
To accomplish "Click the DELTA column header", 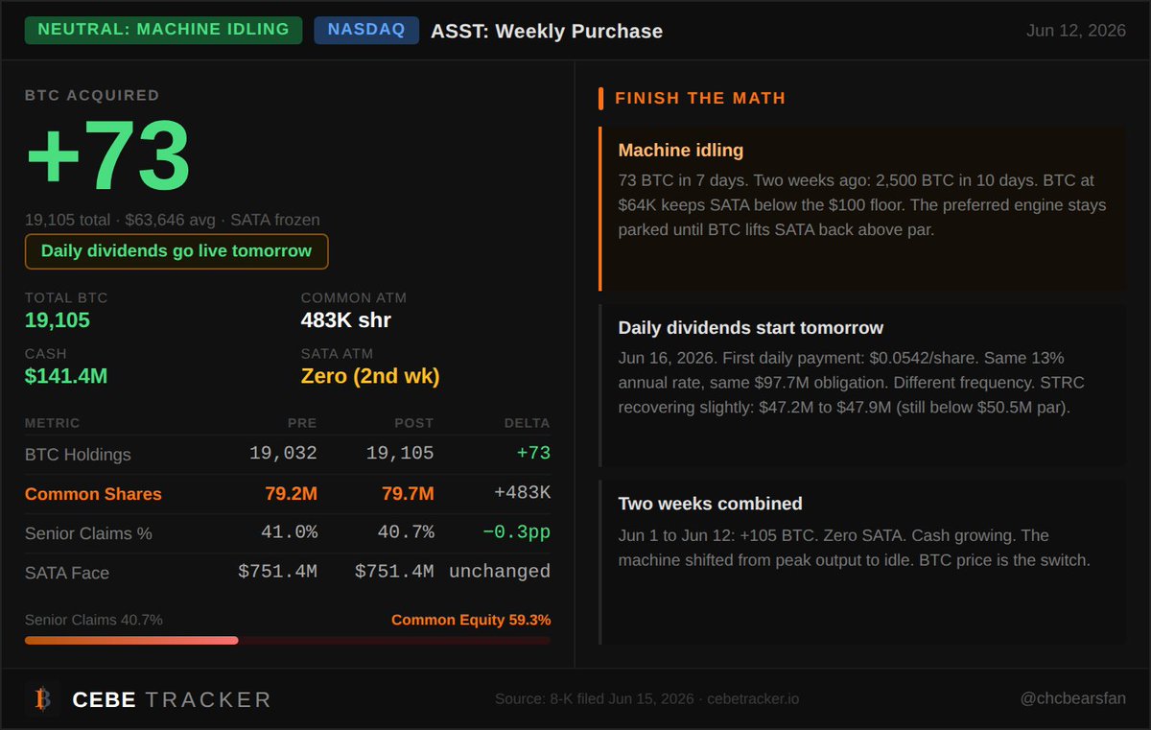I will tap(528, 423).
